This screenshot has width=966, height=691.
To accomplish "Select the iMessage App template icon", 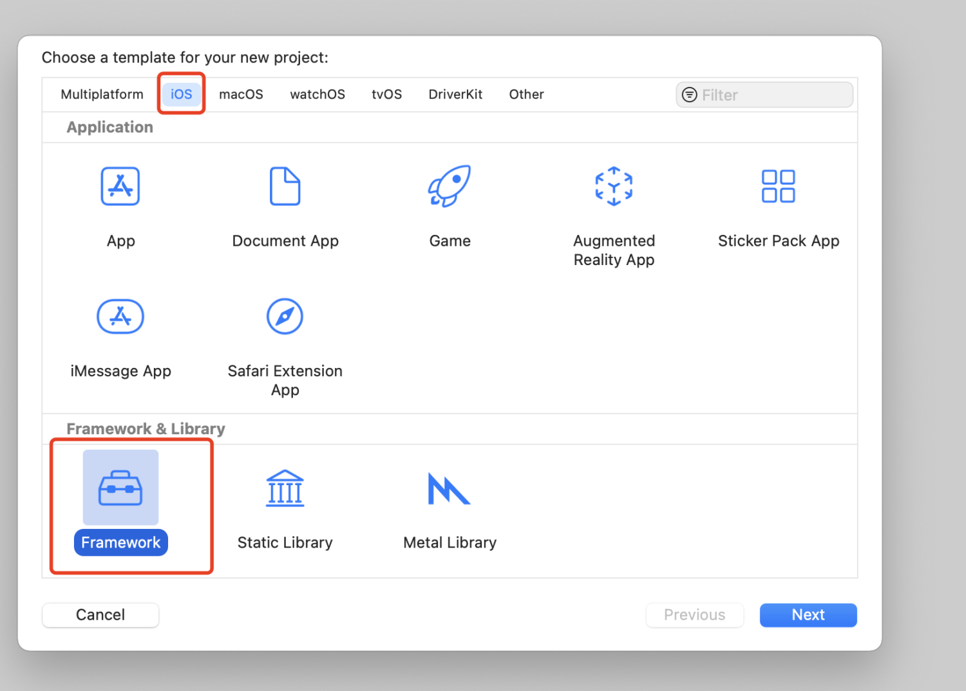I will click(120, 317).
